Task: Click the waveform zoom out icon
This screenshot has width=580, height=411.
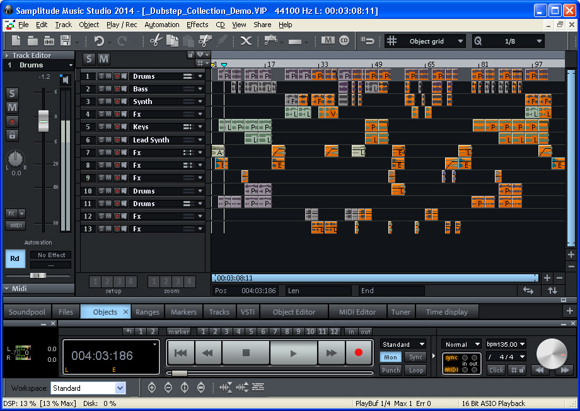Action: pyautogui.click(x=242, y=387)
